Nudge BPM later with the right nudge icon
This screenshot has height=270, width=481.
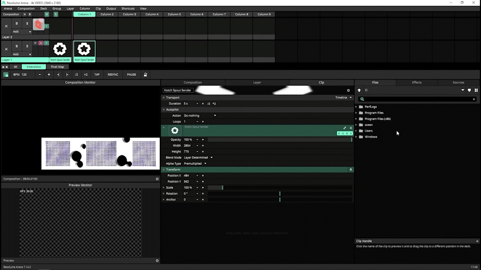coord(67,74)
